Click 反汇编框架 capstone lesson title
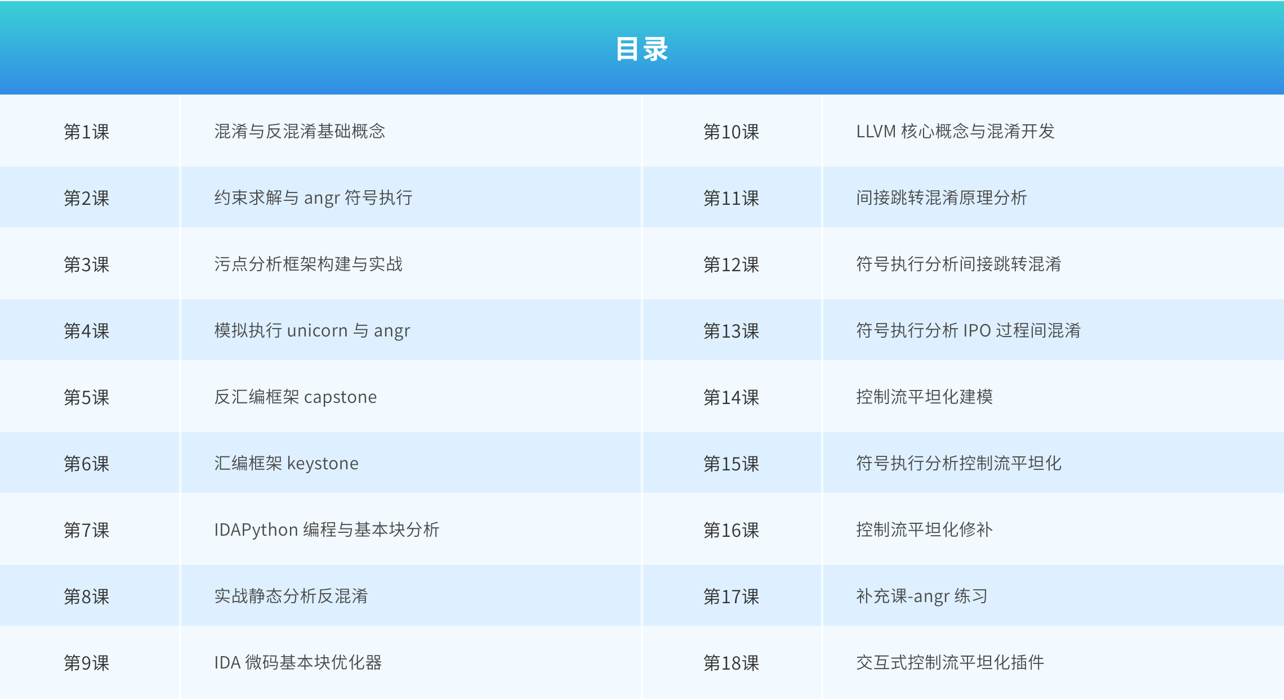The width and height of the screenshot is (1284, 700). click(295, 397)
